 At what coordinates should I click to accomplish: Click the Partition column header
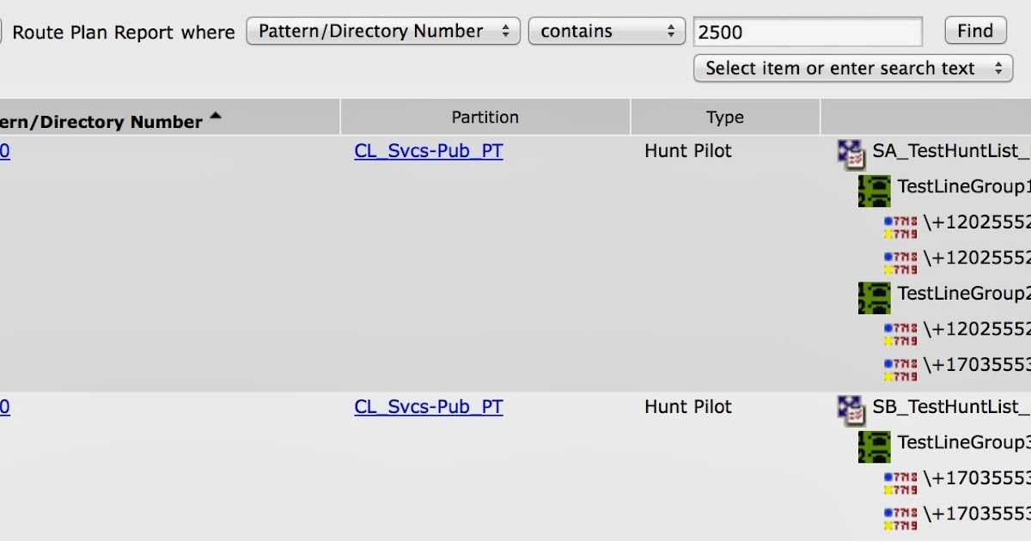pos(485,117)
